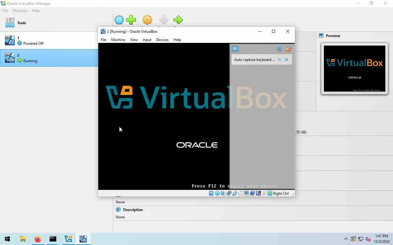Click mouse integration icon in VM status bar
Viewport: 393px width, 245px height.
[264, 193]
